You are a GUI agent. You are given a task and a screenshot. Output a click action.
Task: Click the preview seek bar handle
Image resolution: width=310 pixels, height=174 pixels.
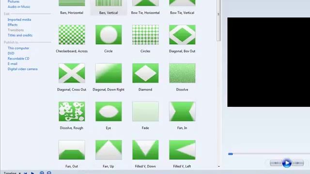click(231, 154)
